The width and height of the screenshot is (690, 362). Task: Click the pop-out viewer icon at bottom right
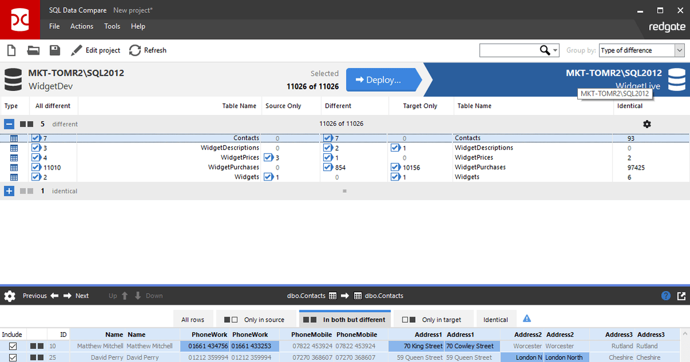(682, 295)
